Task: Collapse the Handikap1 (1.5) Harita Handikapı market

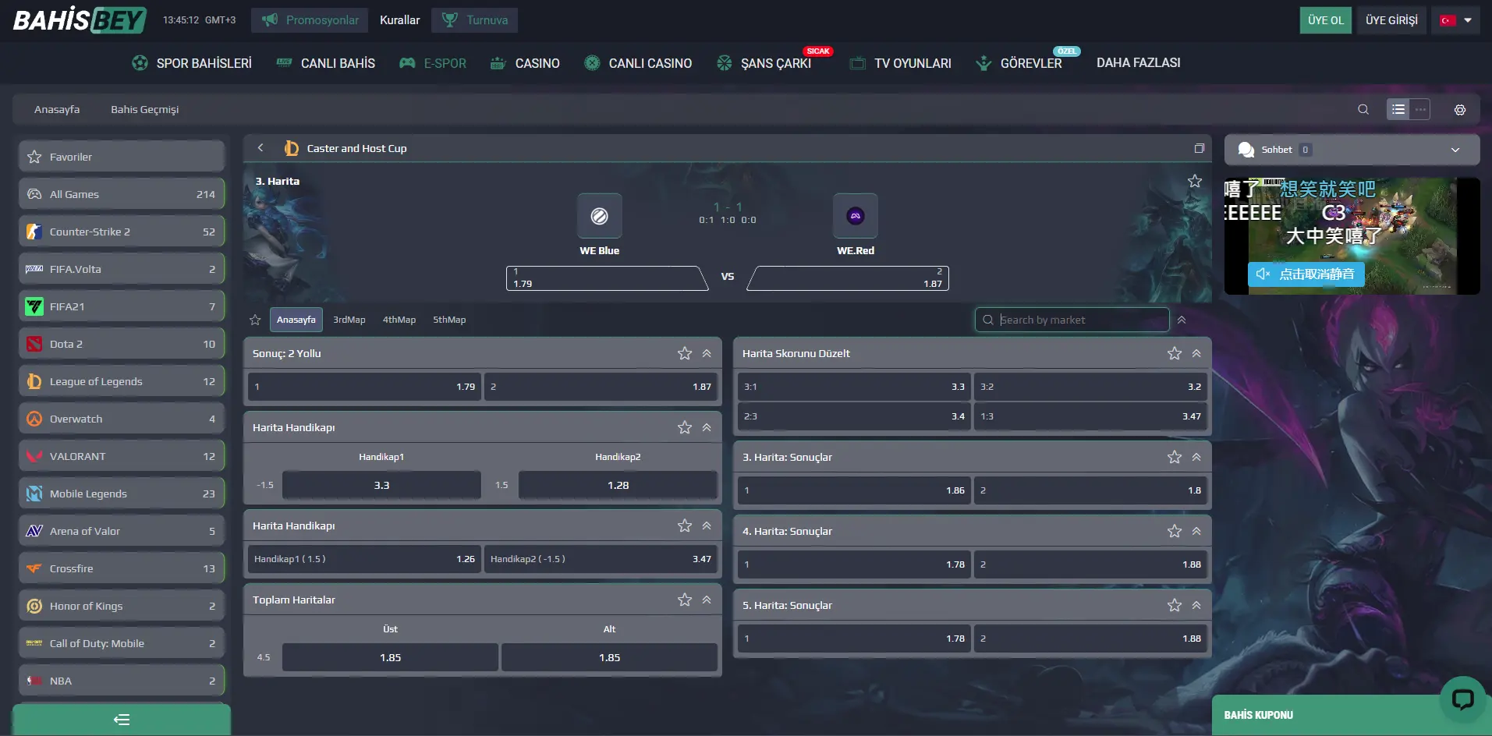Action: [x=707, y=525]
